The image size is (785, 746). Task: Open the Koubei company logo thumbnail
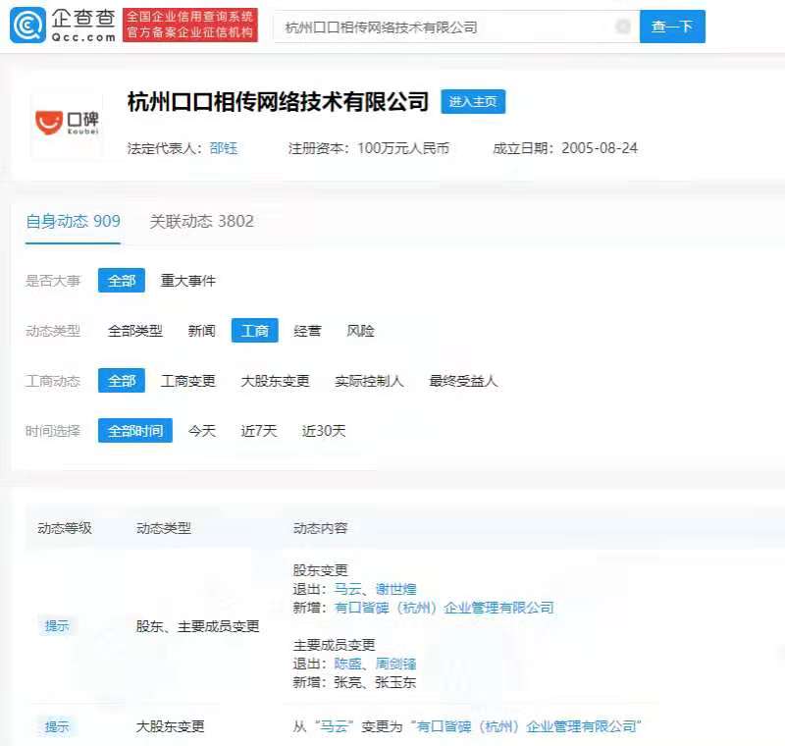67,123
